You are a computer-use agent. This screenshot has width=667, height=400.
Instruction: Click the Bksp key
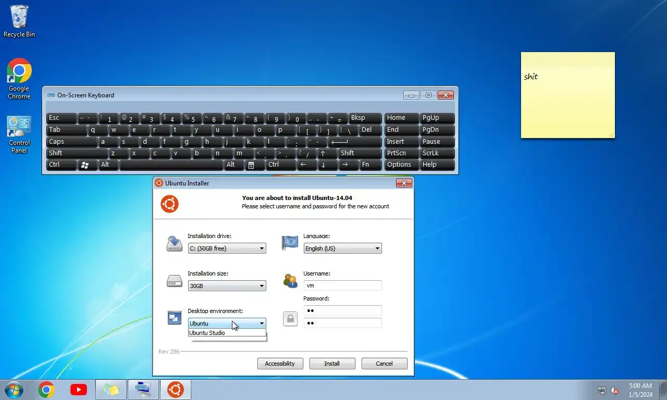[x=365, y=118]
